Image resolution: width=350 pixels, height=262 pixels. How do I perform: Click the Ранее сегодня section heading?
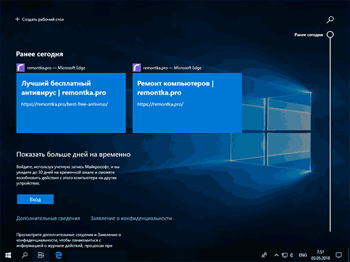[39, 54]
